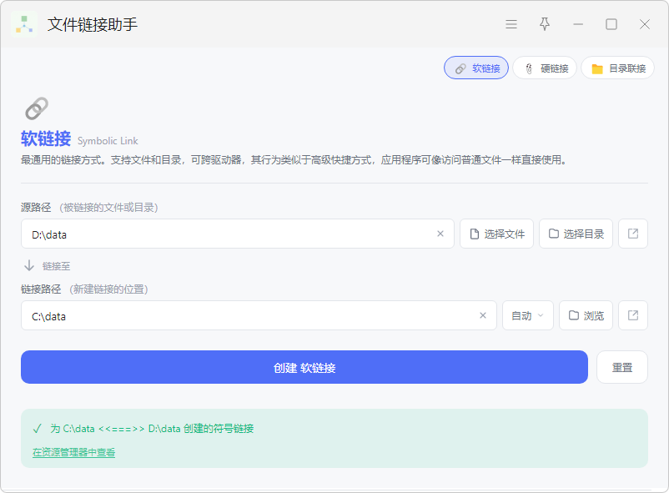Image resolution: width=669 pixels, height=493 pixels.
Task: Clear the link path C:\data field
Action: coord(482,315)
